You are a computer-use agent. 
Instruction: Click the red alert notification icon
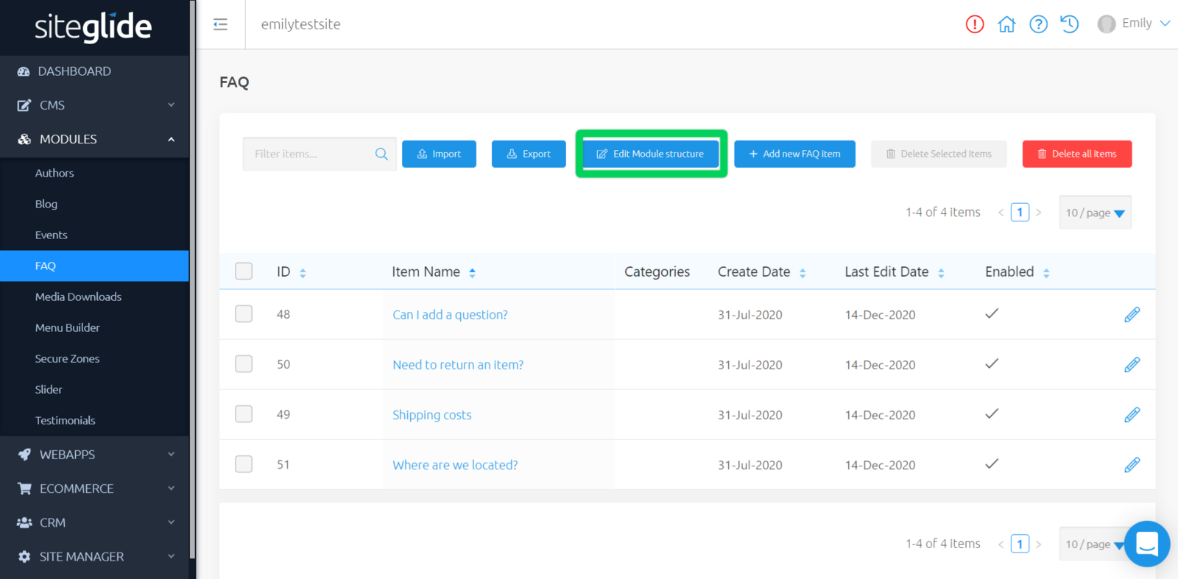974,24
